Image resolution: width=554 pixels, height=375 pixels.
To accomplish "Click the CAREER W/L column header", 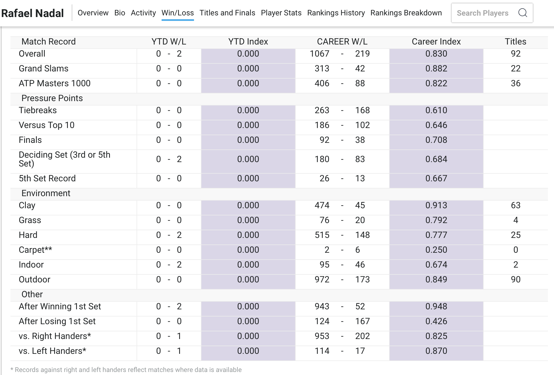I will (x=342, y=41).
